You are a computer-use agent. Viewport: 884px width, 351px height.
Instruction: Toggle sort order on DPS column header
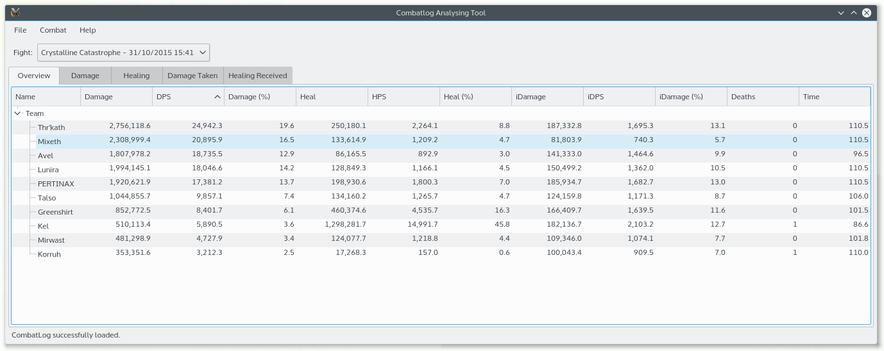pos(188,97)
